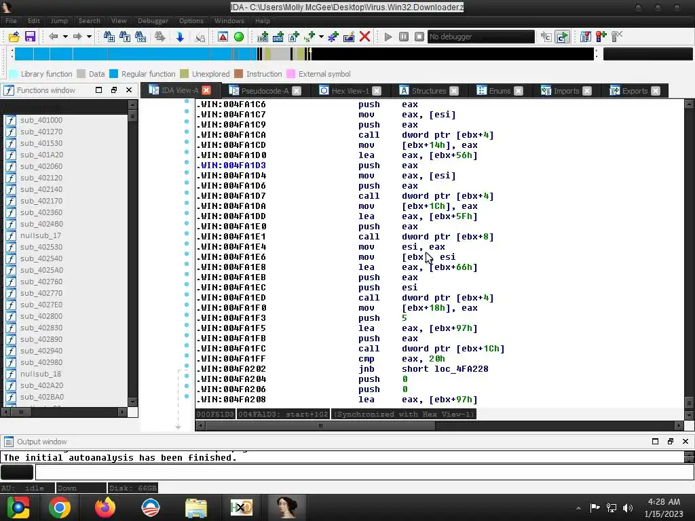Viewport: 695px width, 521px height.
Task: Click the Regular function blue legend swatch
Action: (114, 74)
